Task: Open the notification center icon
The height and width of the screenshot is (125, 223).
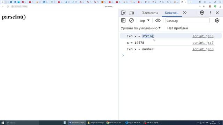Action: tap(219, 123)
